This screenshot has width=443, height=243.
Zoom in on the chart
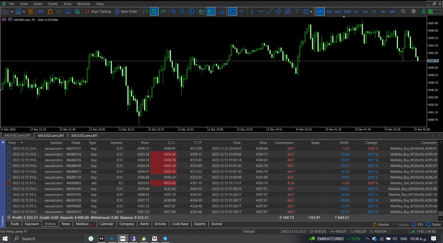[173, 11]
